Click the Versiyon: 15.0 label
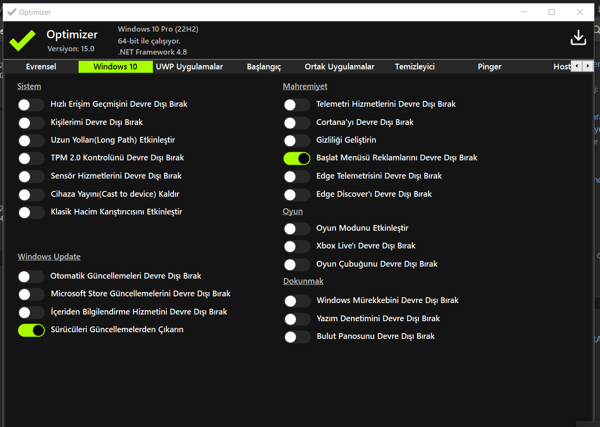 point(71,48)
